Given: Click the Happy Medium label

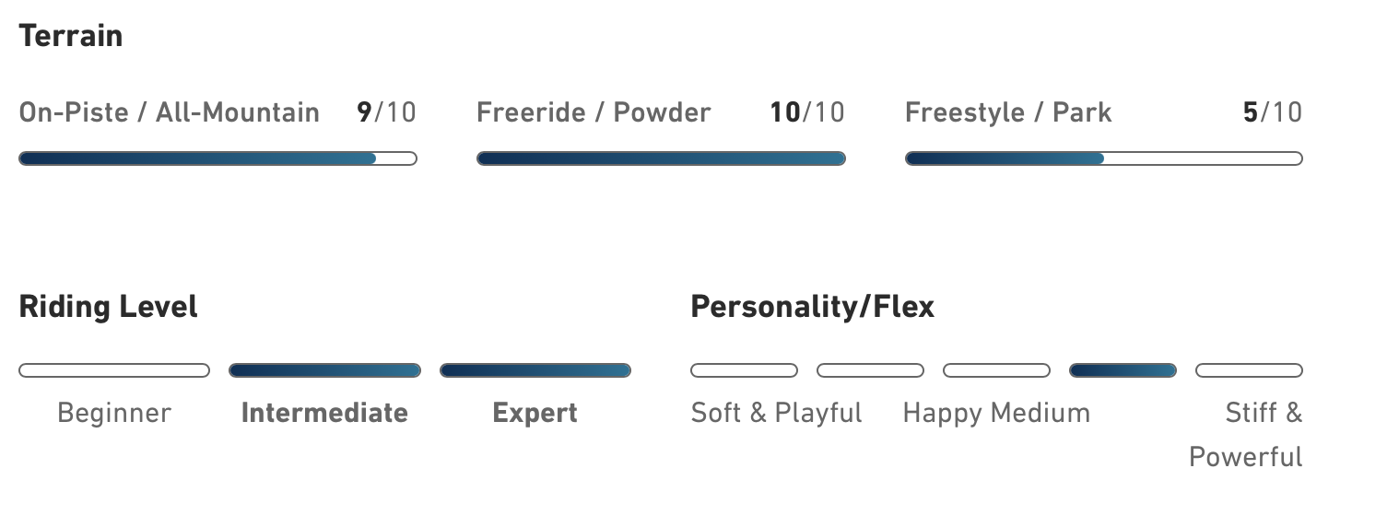Looking at the screenshot, I should coord(996,413).
